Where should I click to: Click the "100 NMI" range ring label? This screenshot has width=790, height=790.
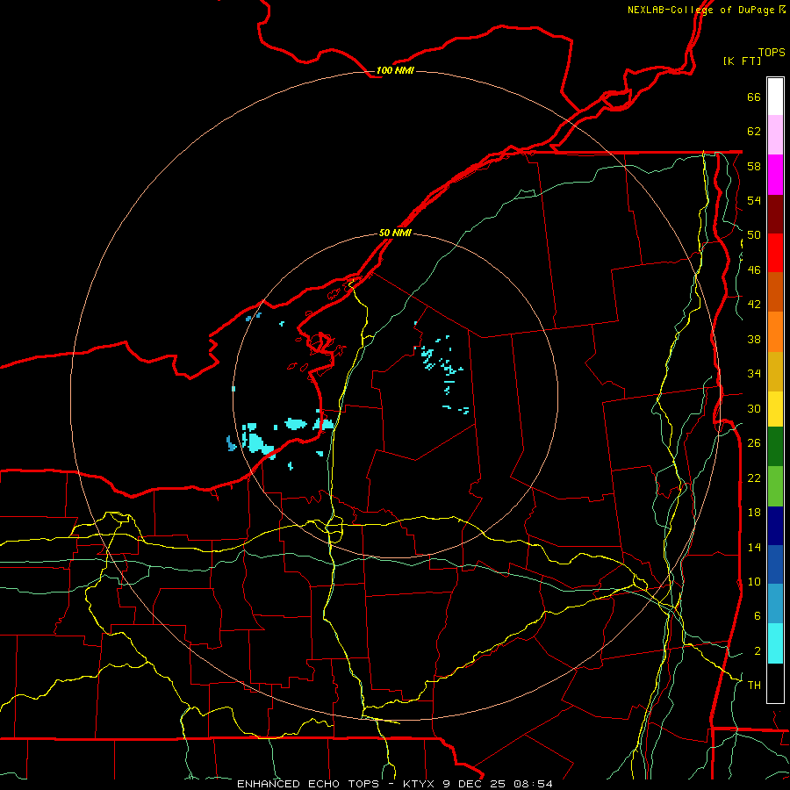click(395, 70)
